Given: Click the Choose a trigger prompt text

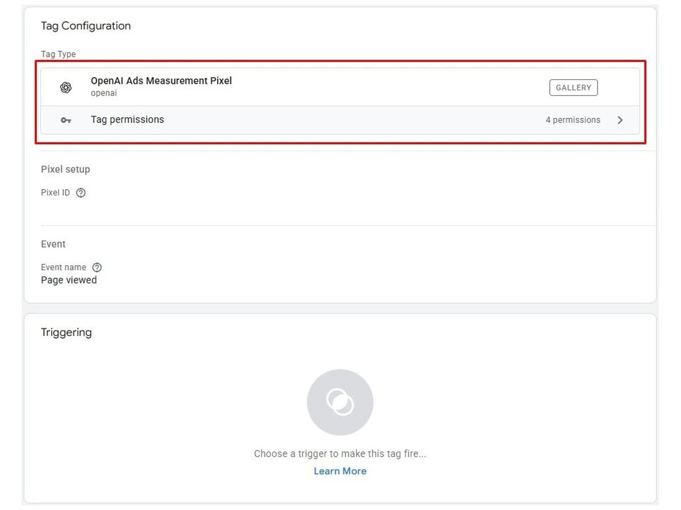Looking at the screenshot, I should [340, 453].
